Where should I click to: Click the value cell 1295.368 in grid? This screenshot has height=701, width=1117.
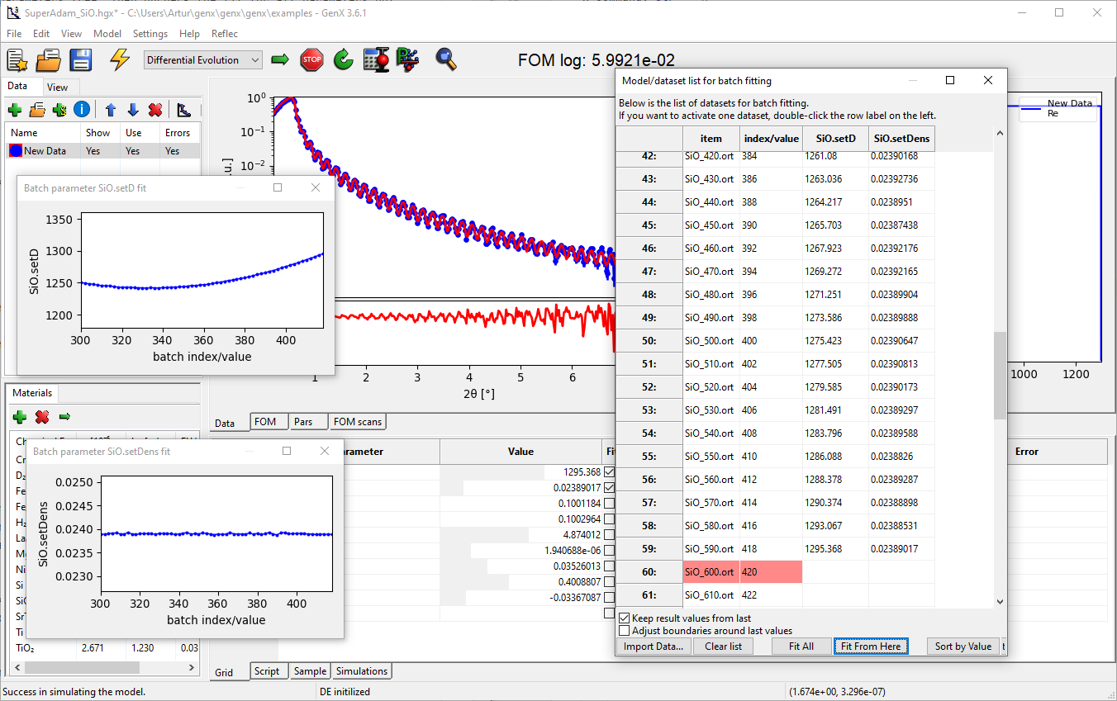point(521,472)
